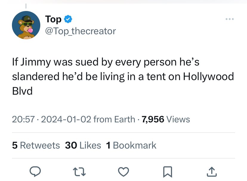The height and width of the screenshot is (181, 247).
Task: Bookmark the tweet with ribbon icon
Action: [167, 172]
